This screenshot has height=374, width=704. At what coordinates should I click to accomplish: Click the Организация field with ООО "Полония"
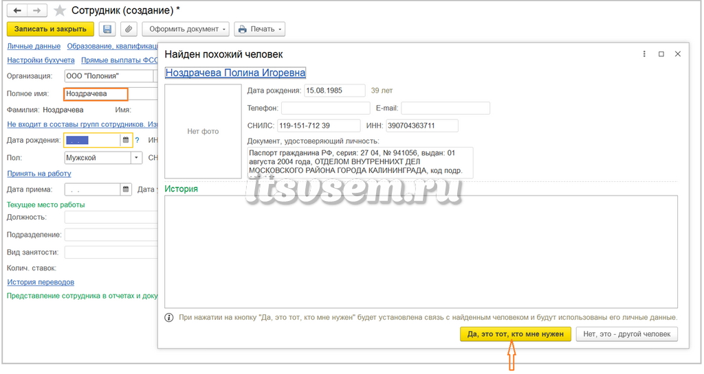pyautogui.click(x=109, y=76)
